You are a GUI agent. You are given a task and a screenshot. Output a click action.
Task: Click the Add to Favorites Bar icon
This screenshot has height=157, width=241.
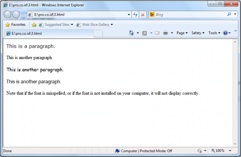tap(34, 24)
